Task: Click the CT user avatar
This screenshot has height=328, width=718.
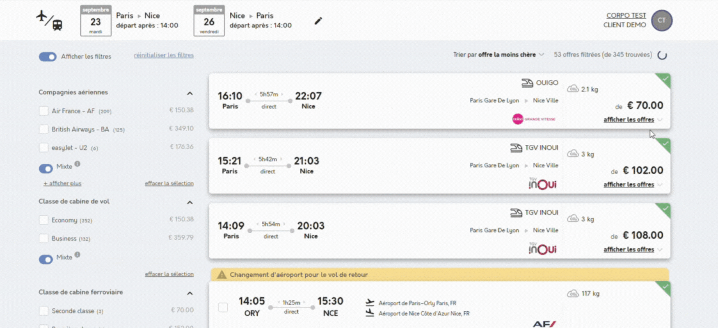Action: (661, 20)
